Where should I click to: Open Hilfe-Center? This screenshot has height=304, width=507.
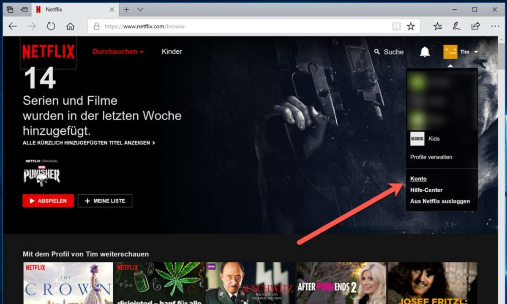426,190
